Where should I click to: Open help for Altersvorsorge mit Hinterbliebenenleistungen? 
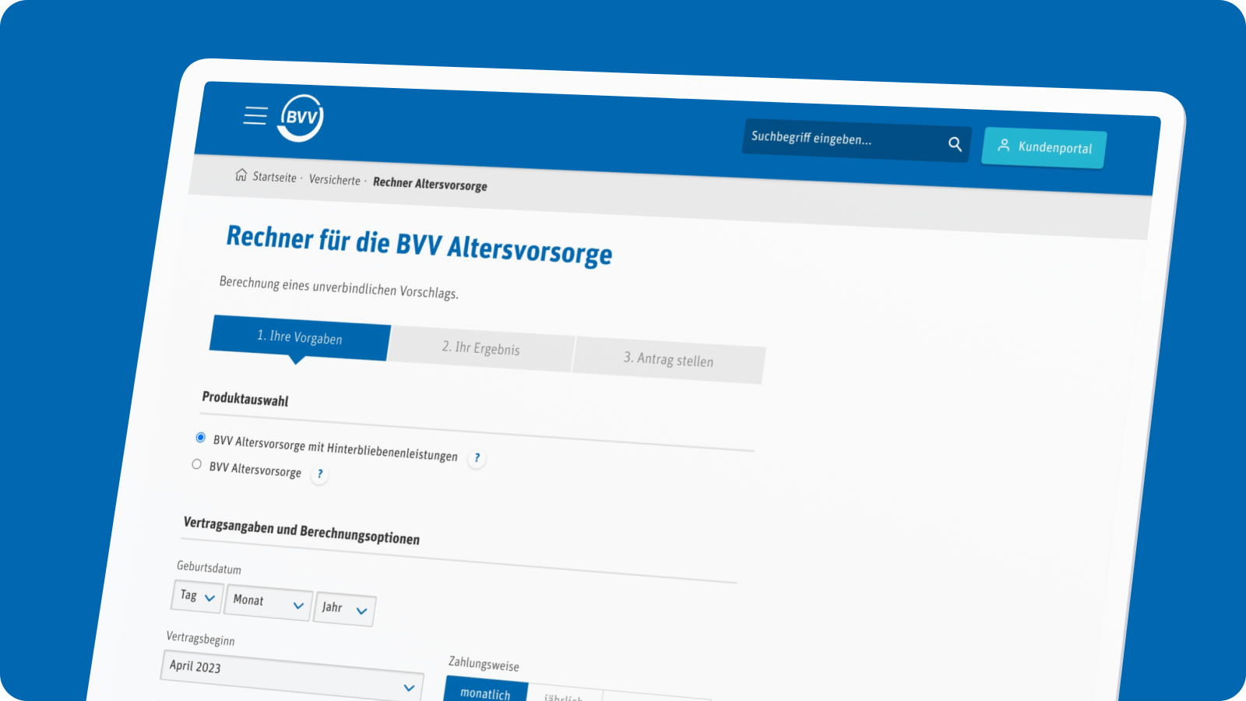click(x=477, y=458)
